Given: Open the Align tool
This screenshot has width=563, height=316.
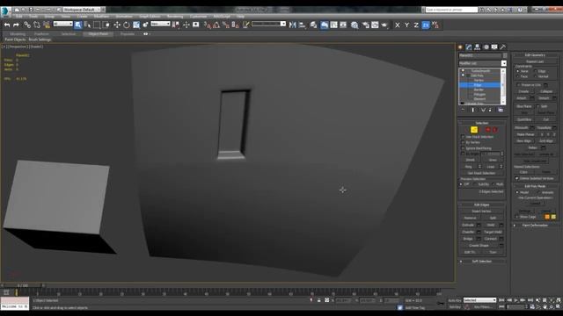Looking at the screenshot, I should point(302,25).
